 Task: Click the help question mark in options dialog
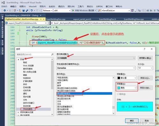144,49
